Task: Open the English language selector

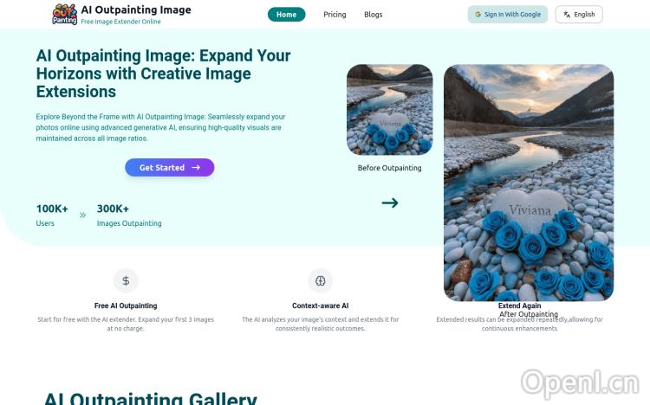Action: point(579,15)
